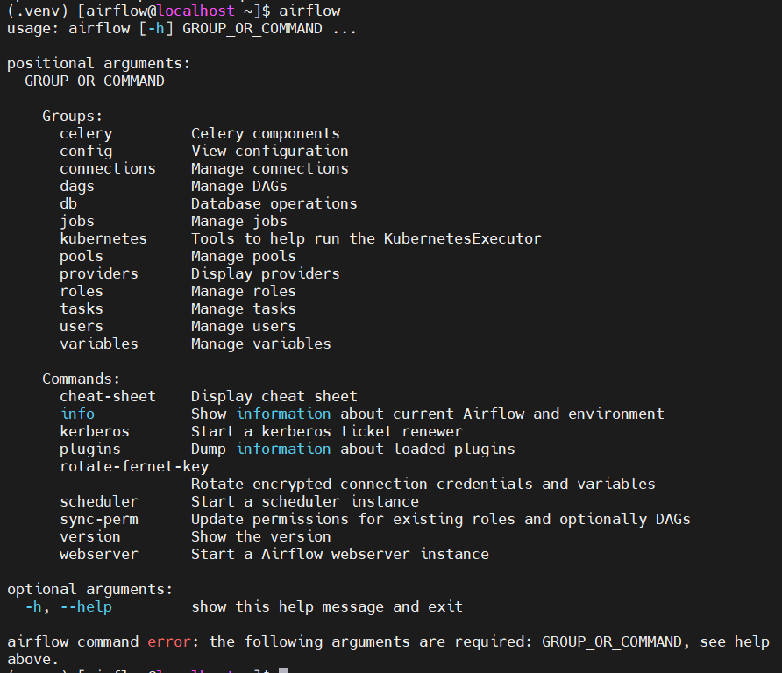This screenshot has height=673, width=782.
Task: Click the 'Groups:' heading
Action: pos(72,117)
